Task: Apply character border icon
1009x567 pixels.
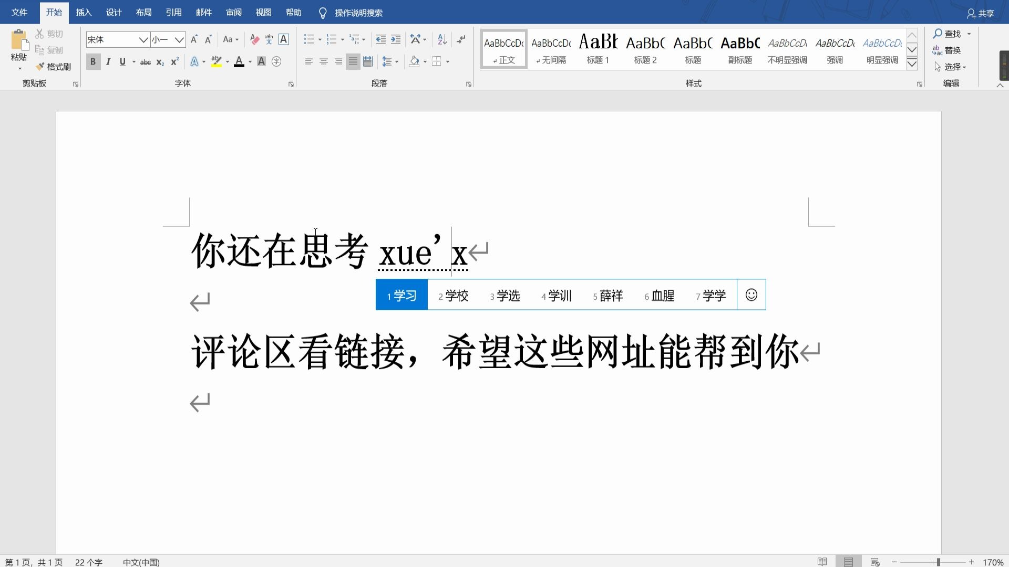Action: (284, 39)
